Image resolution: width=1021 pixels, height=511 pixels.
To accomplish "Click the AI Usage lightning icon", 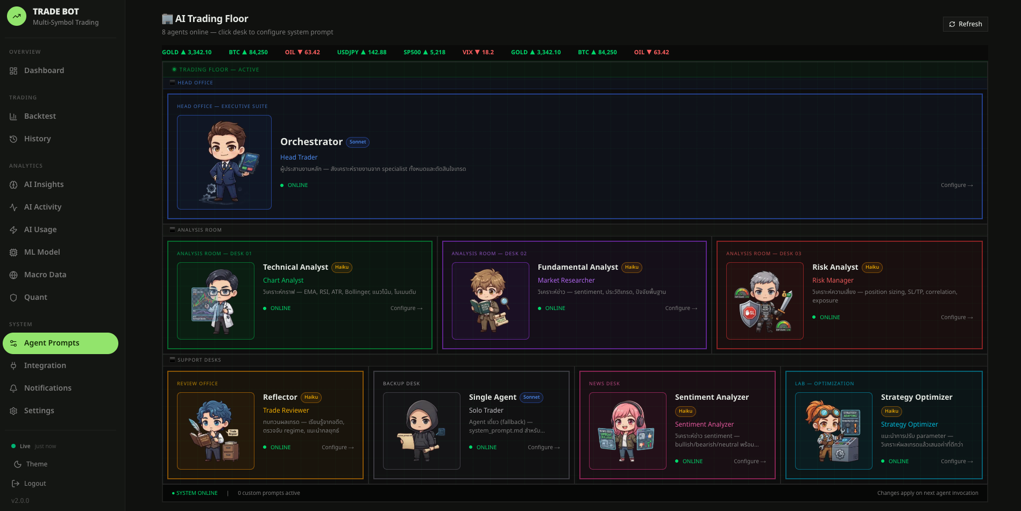I will pos(13,230).
